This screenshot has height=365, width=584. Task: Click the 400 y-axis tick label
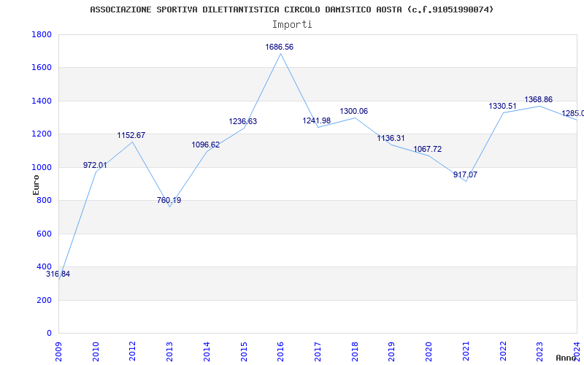(45, 266)
